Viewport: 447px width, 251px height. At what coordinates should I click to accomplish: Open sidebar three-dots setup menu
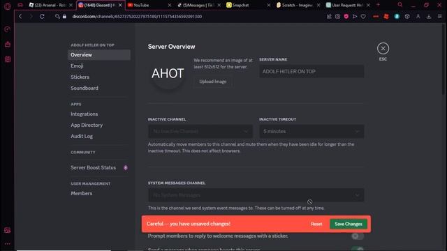pyautogui.click(x=8, y=244)
